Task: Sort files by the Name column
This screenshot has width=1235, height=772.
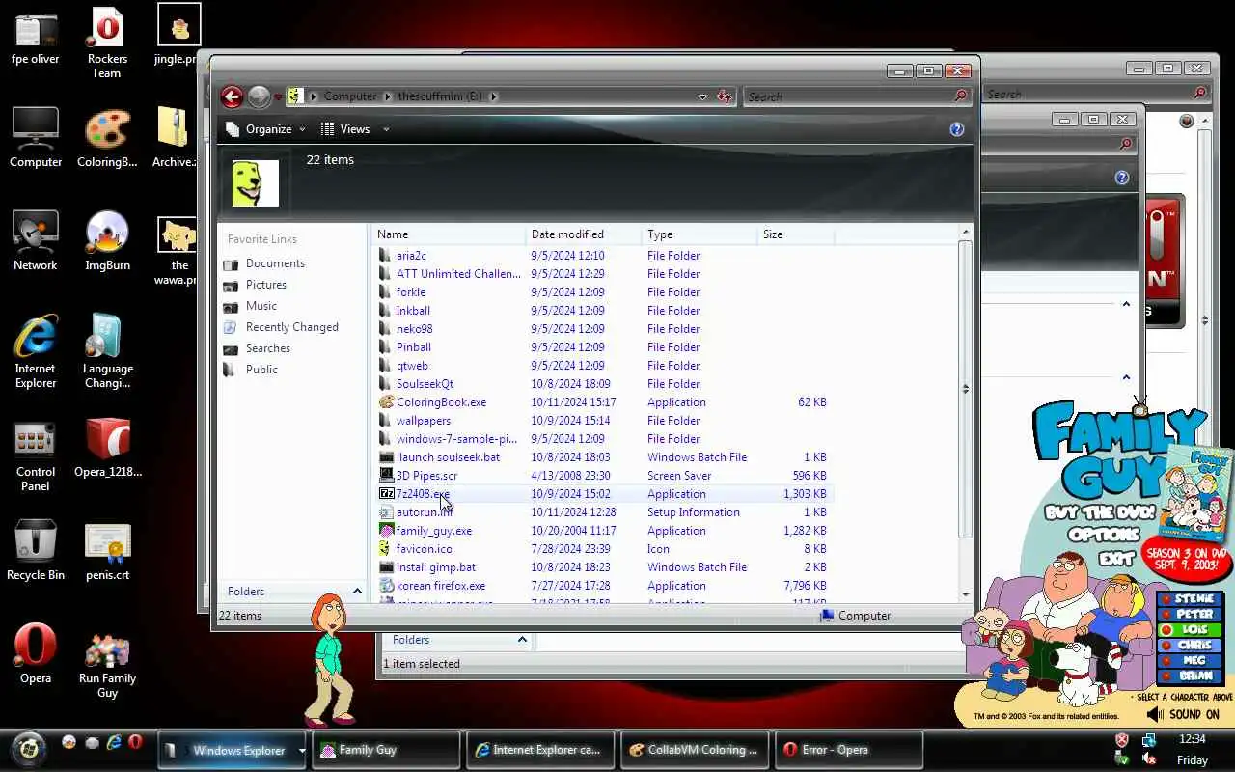Action: click(x=449, y=234)
